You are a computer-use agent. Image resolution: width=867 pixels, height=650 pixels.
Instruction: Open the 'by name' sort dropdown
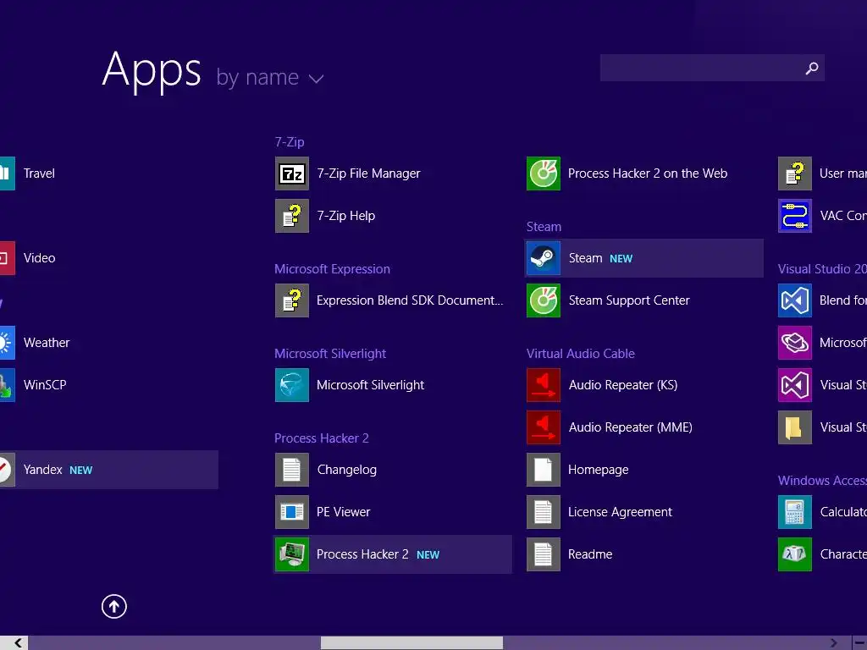click(x=269, y=77)
